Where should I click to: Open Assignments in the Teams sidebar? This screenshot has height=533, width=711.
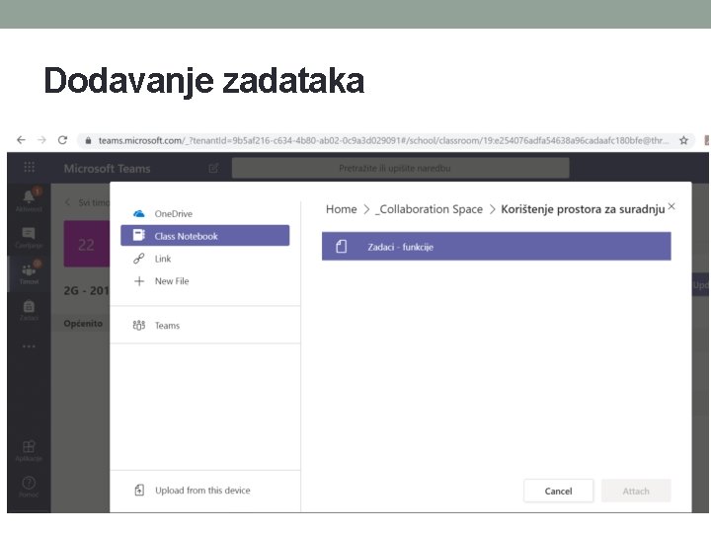(29, 310)
